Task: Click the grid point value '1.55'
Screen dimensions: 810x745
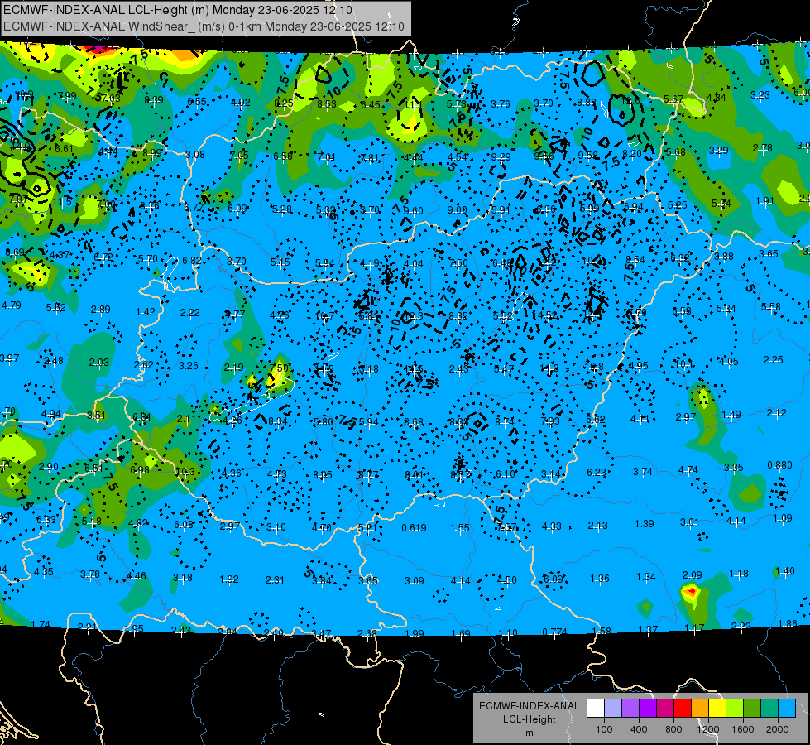Action: pyautogui.click(x=460, y=528)
